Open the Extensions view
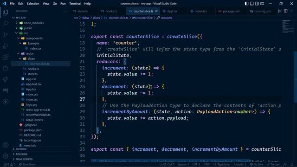 (6, 57)
